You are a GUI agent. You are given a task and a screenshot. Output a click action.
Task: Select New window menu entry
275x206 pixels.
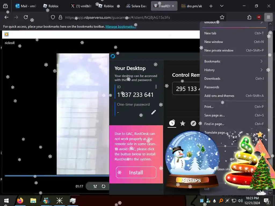pyautogui.click(x=234, y=42)
